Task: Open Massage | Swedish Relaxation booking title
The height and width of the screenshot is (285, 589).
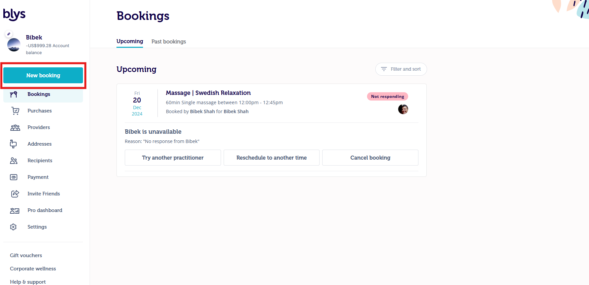Action: tap(208, 93)
